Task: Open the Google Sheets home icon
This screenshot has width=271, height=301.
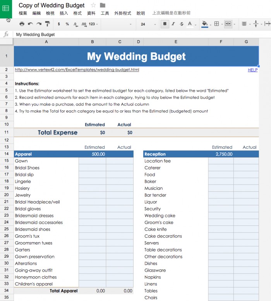Action: [6, 9]
